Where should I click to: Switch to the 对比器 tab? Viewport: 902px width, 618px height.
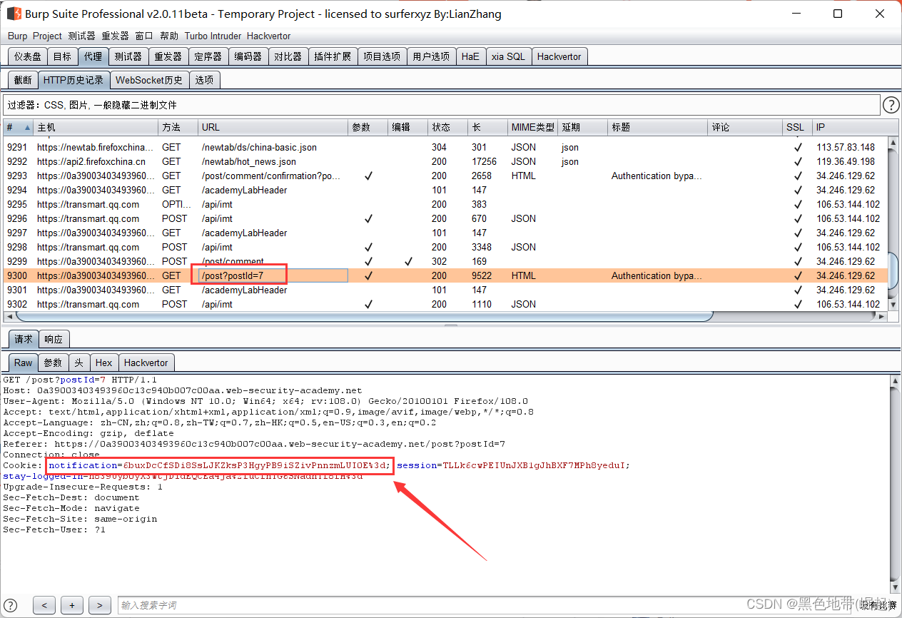[x=288, y=56]
